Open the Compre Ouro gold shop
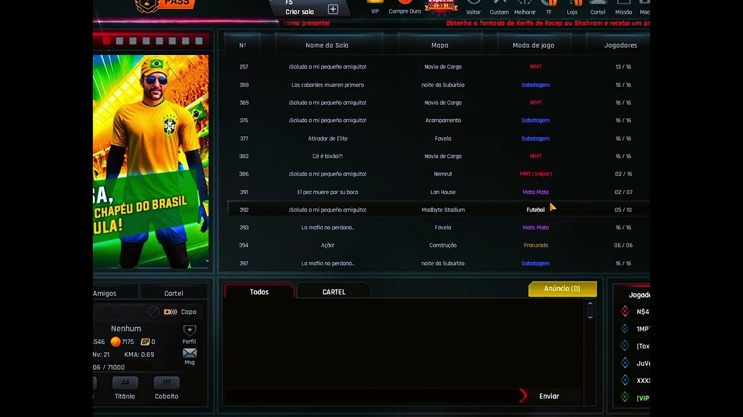743x417 pixels. [x=405, y=3]
